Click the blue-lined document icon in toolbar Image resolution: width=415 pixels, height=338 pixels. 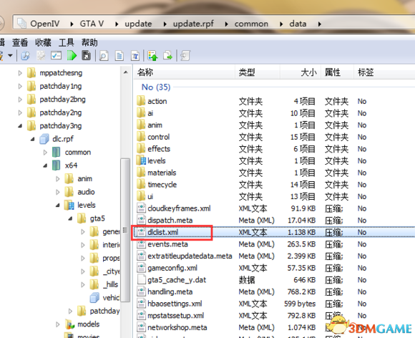pos(119,56)
